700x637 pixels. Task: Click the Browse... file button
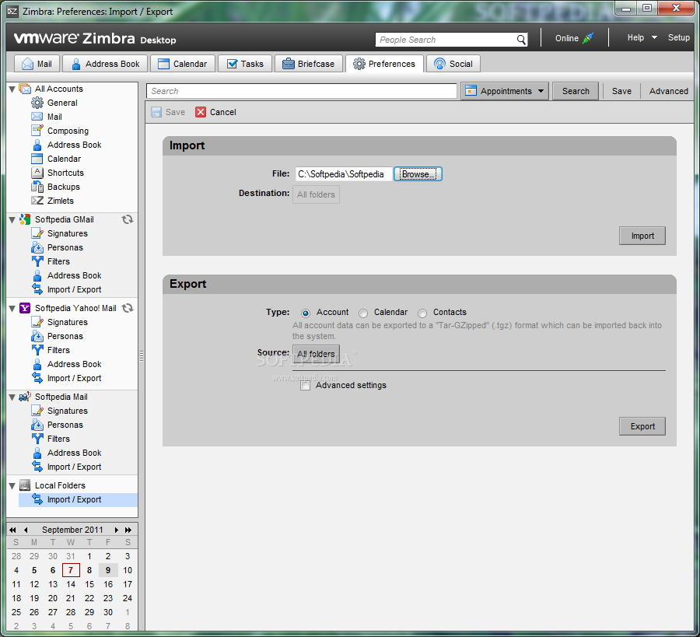418,174
